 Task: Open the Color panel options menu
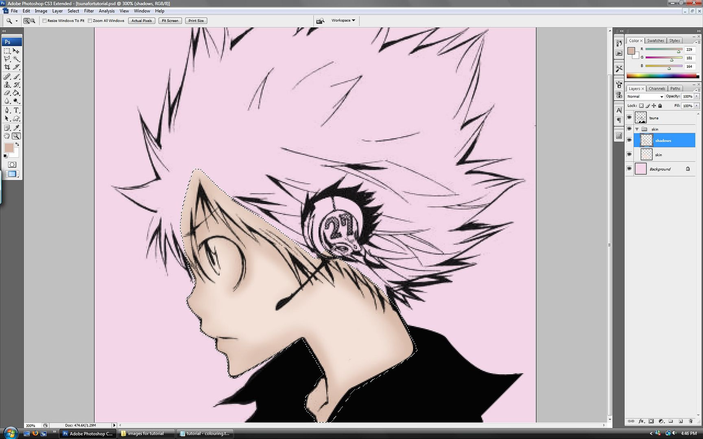click(697, 42)
